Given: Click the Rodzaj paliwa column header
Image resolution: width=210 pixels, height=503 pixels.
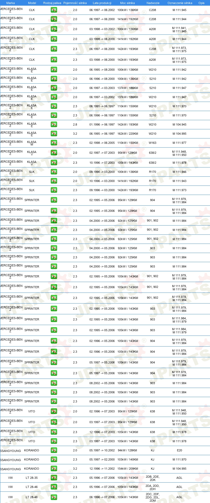Looking at the screenshot, I should coord(52,3).
